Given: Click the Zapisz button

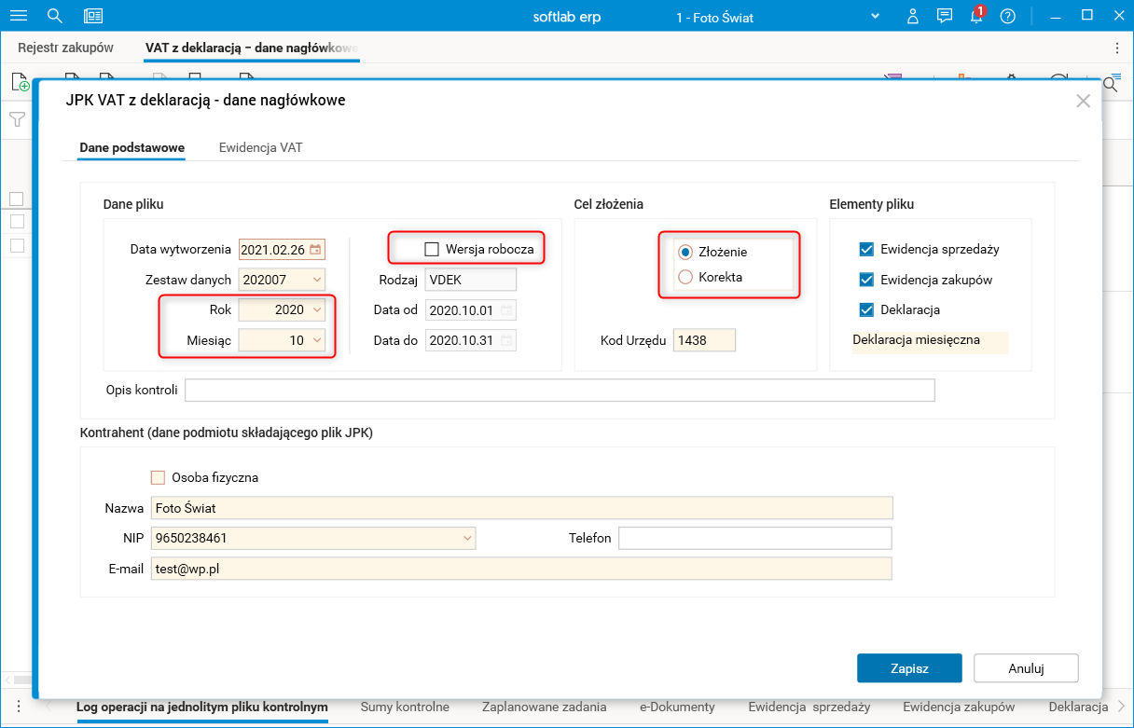Looking at the screenshot, I should coord(908,668).
